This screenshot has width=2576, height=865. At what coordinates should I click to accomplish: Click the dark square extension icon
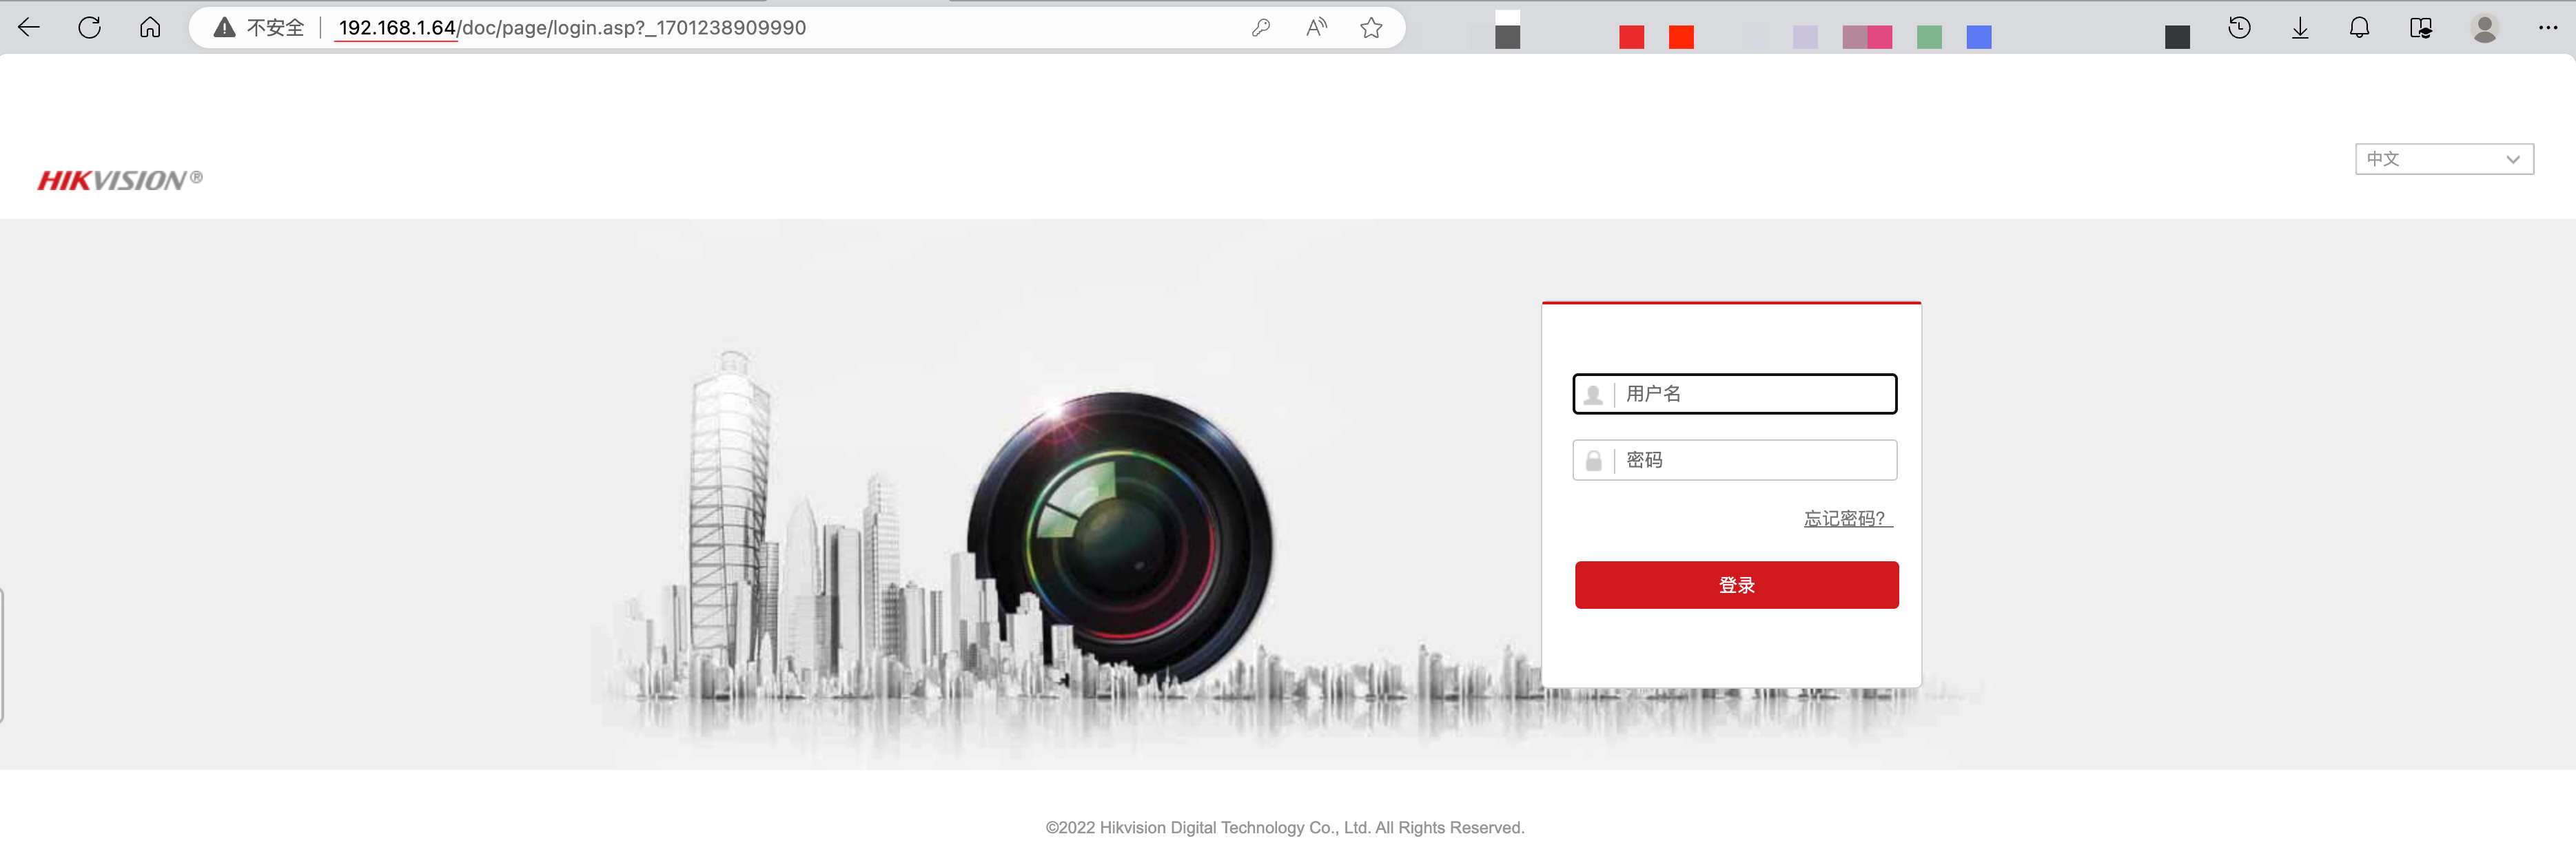(2177, 37)
